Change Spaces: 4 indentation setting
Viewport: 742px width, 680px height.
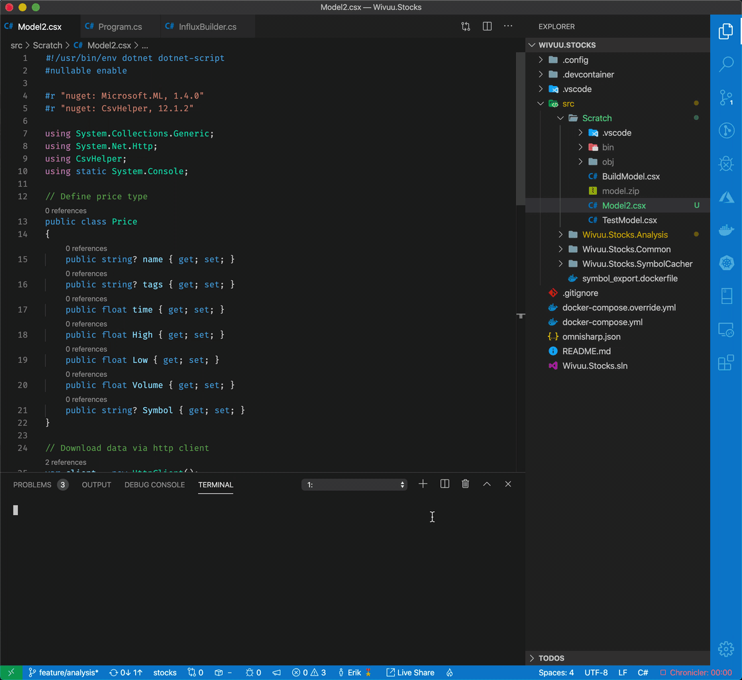click(556, 673)
